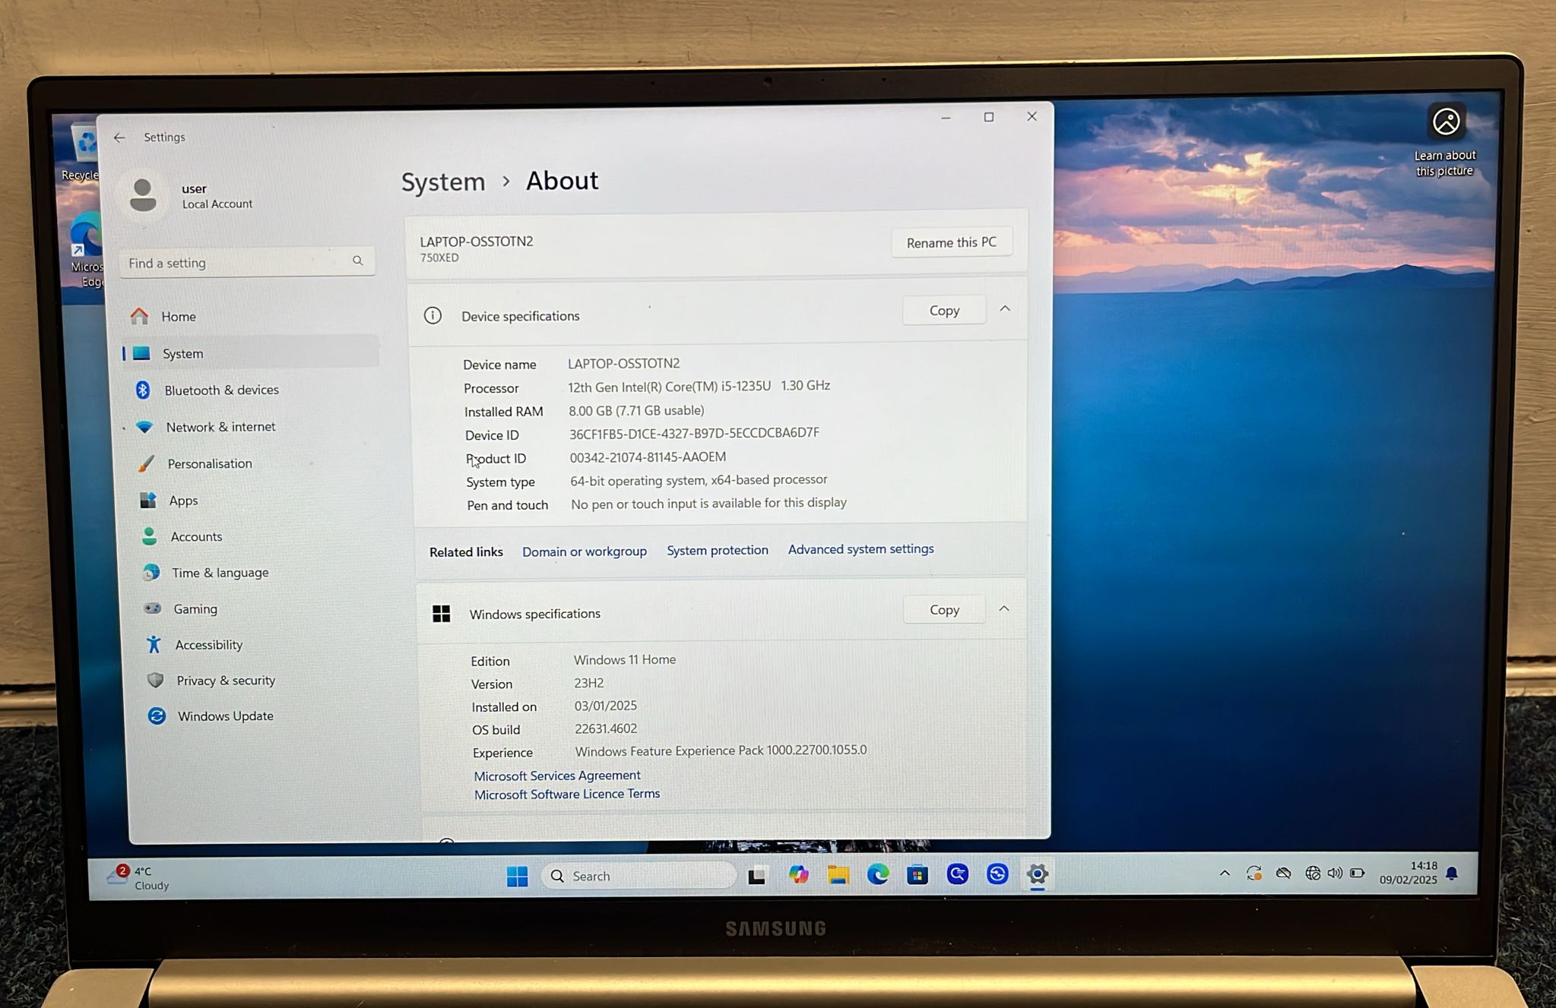Collapse the Device specifications section
Viewport: 1556px width, 1008px height.
point(1005,309)
